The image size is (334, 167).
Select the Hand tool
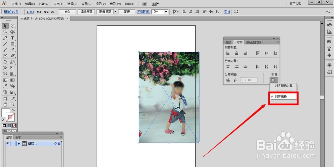point(5,104)
